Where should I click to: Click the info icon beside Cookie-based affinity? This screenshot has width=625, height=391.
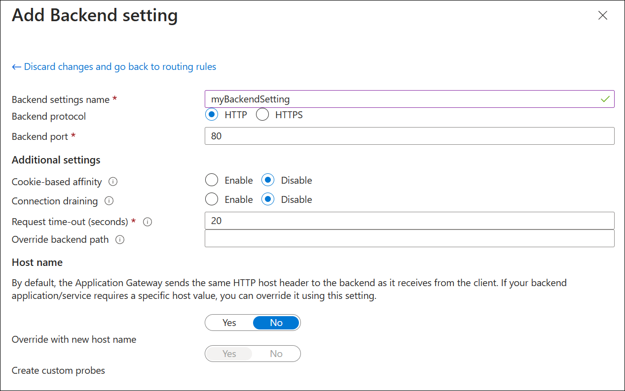point(113,182)
